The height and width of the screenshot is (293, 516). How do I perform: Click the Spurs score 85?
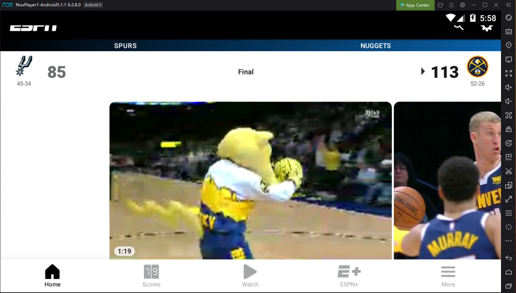(57, 72)
